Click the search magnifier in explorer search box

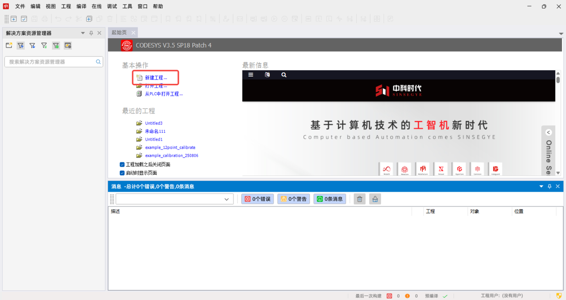[x=99, y=62]
